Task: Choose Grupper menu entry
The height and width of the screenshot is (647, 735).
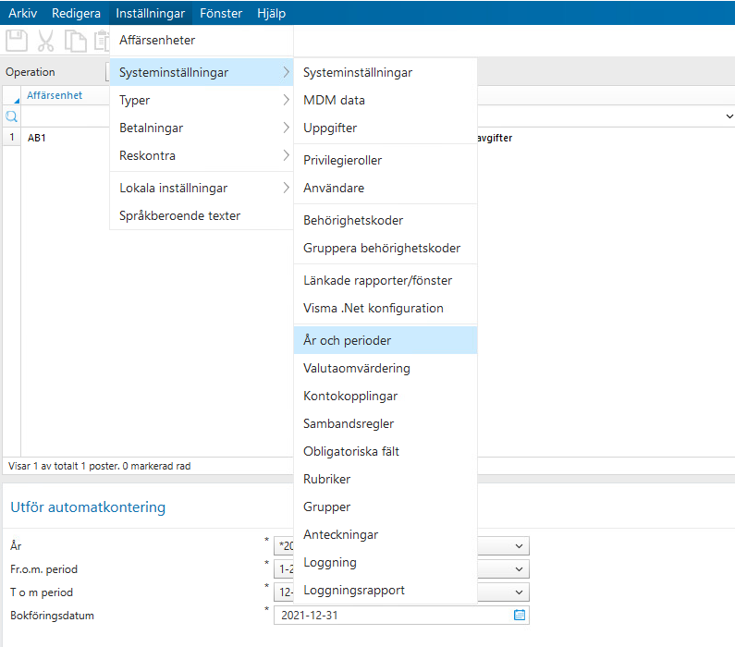Action: point(386,507)
